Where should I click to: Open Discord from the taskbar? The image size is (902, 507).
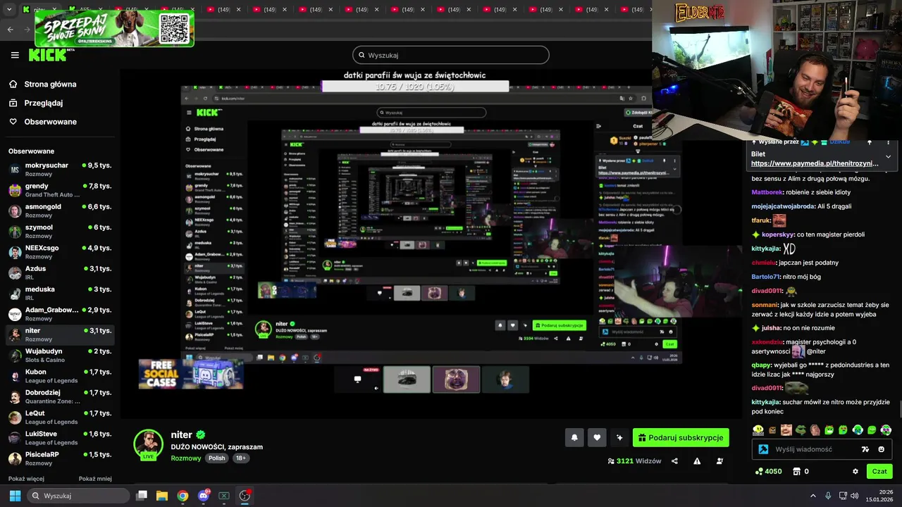pos(204,496)
